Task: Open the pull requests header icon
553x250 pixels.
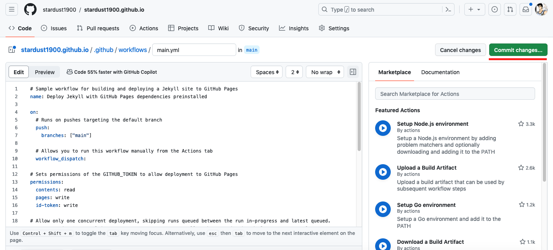Action: click(509, 10)
